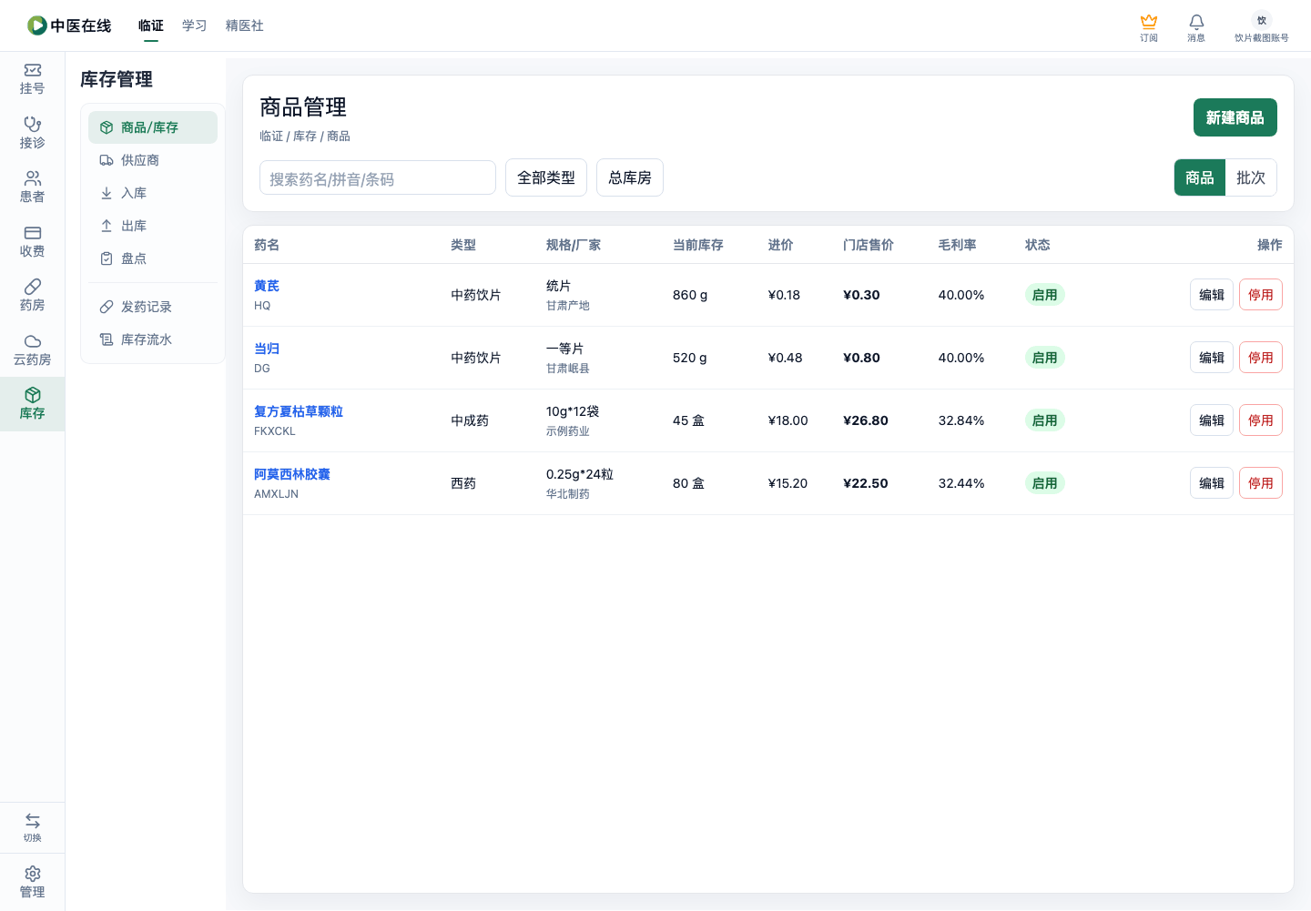This screenshot has height=911, width=1311.
Task: Open 入库 stock-in menu item
Action: 153,193
